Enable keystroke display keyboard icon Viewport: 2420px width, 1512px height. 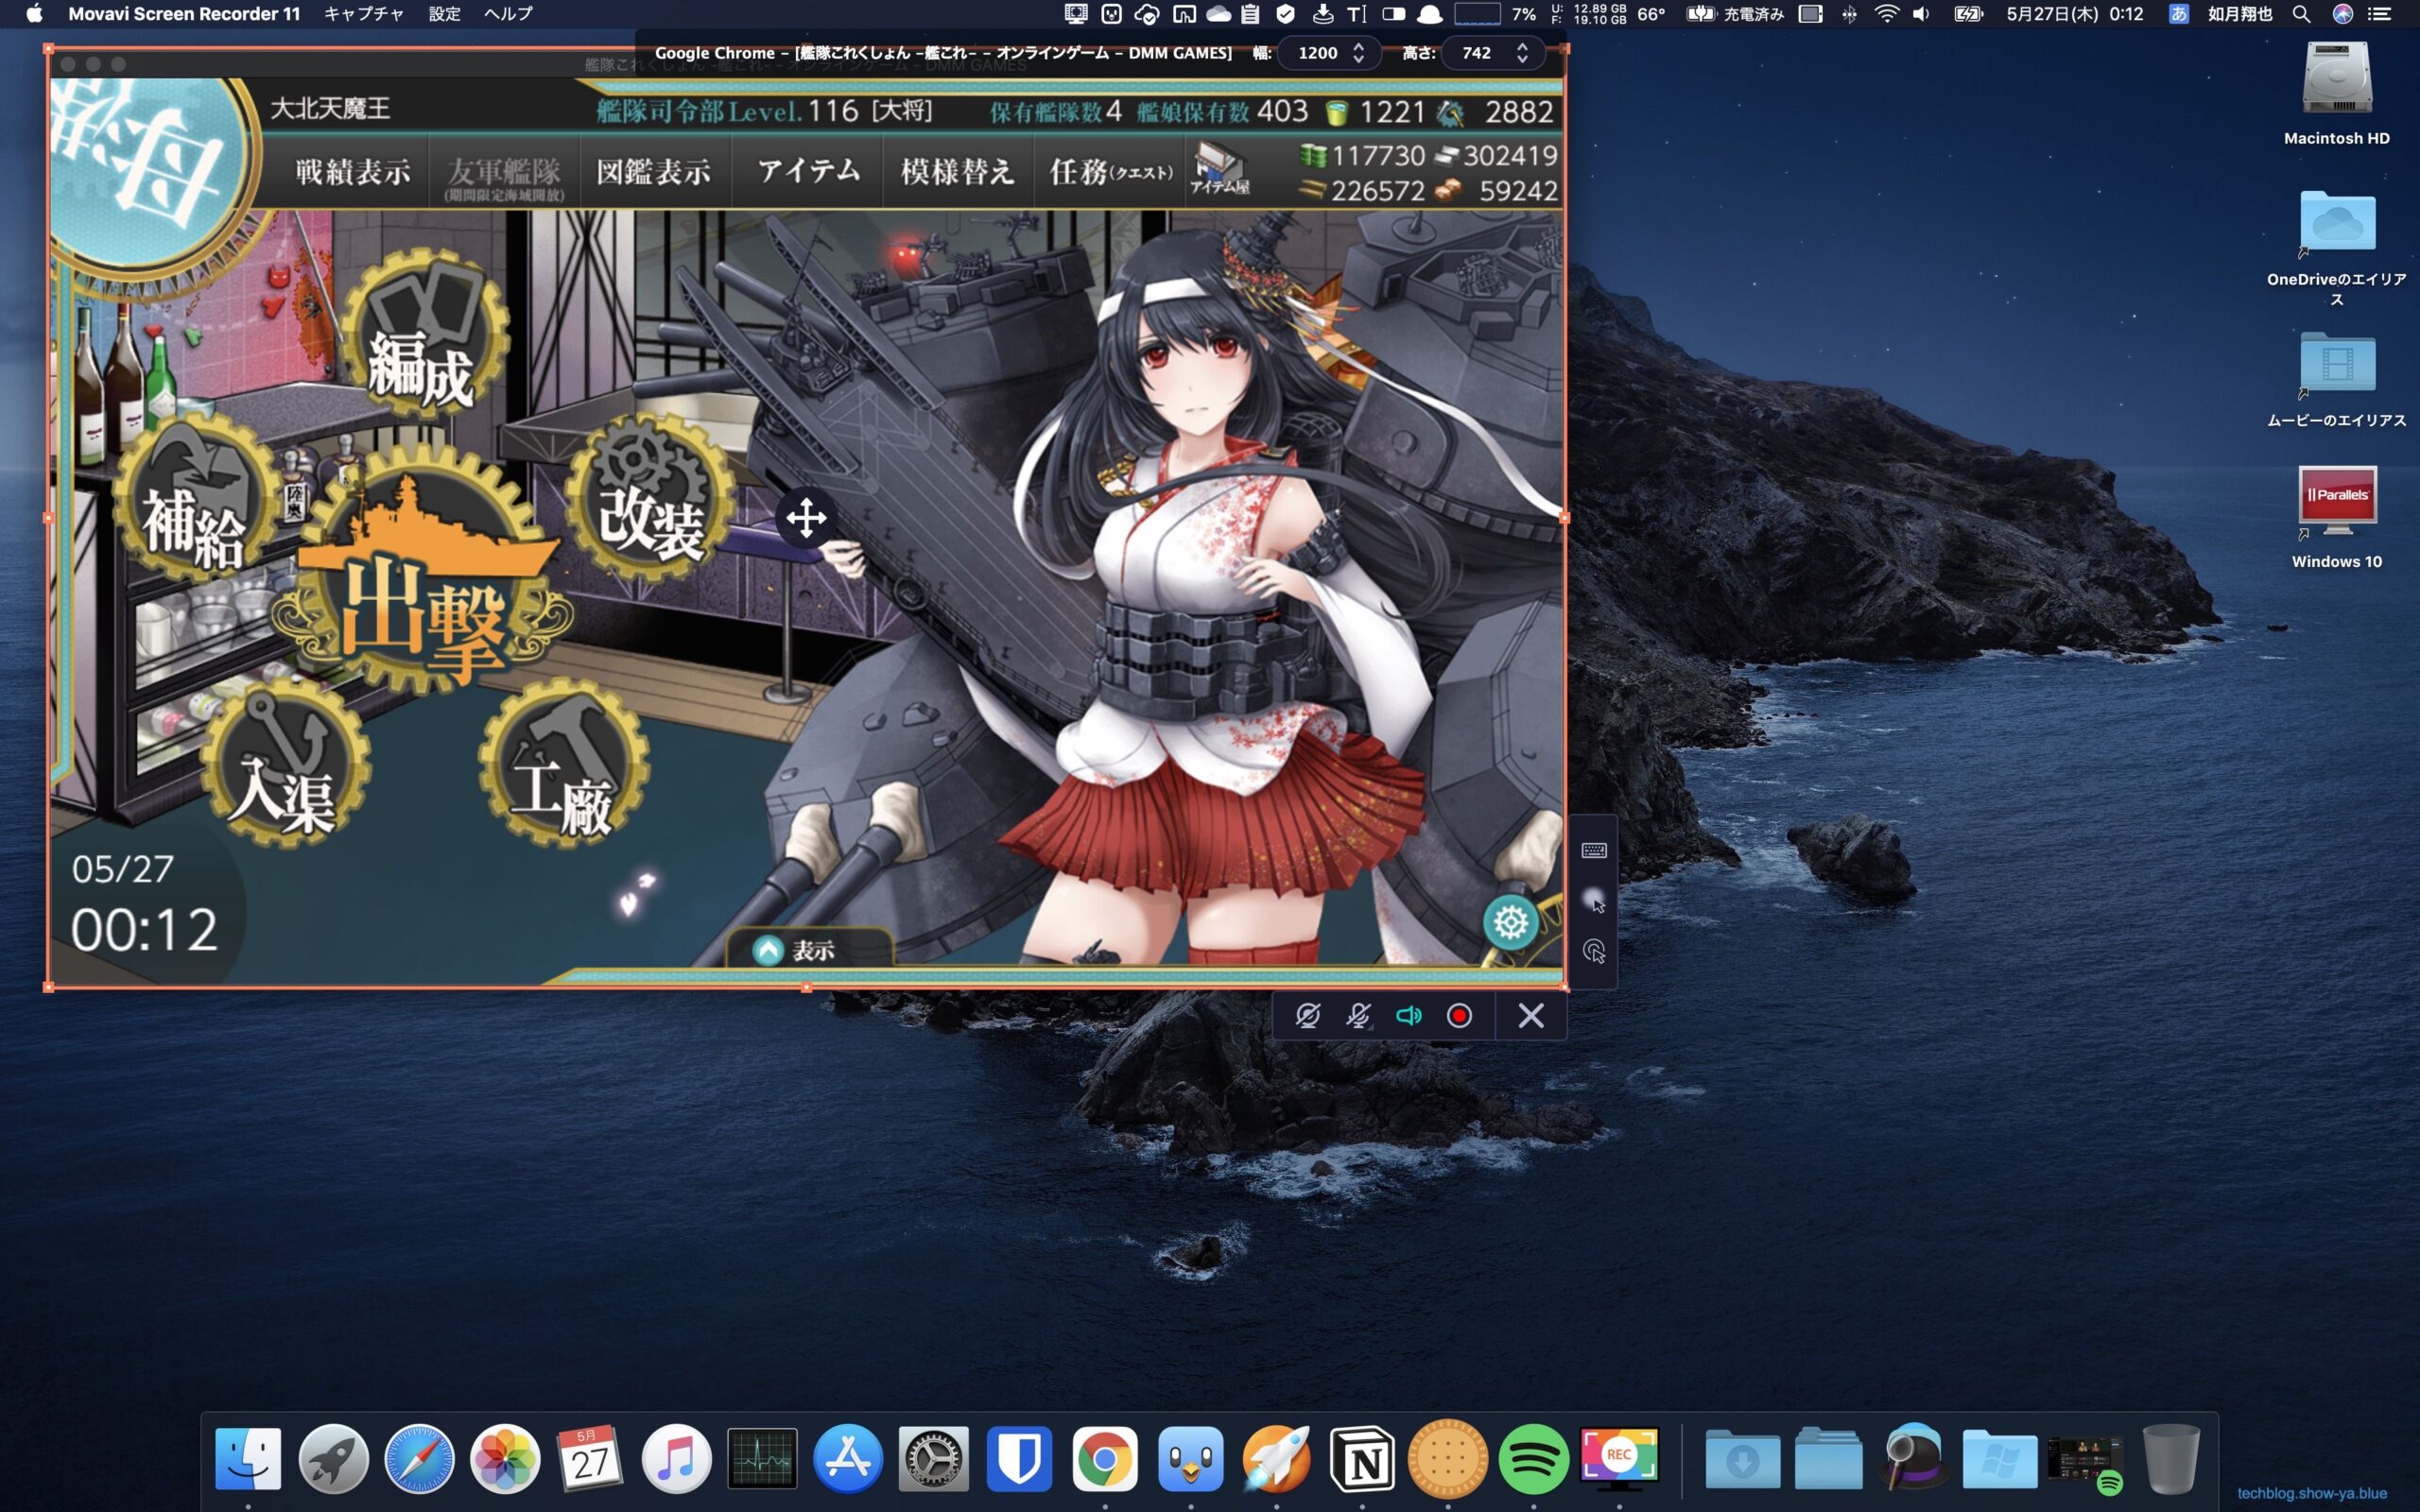pyautogui.click(x=1594, y=850)
